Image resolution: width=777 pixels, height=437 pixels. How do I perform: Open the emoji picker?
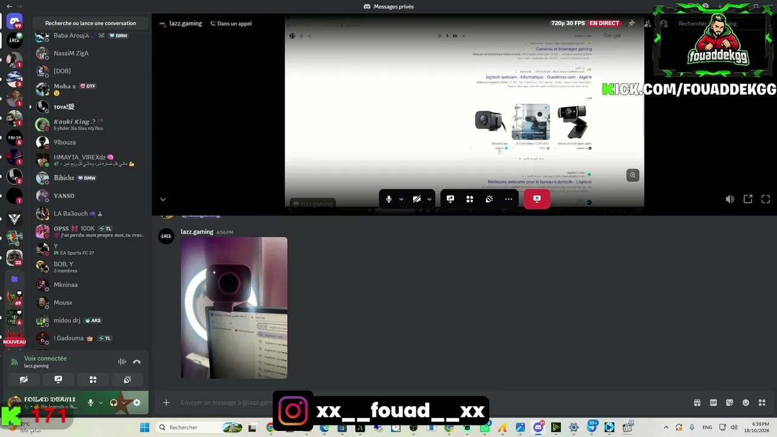click(x=746, y=402)
